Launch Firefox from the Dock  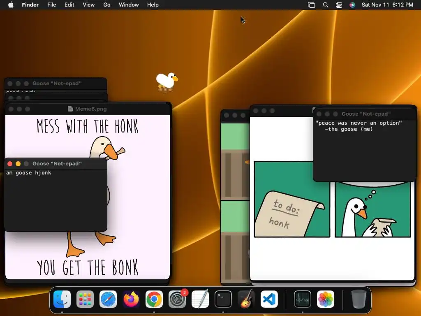[131, 299]
